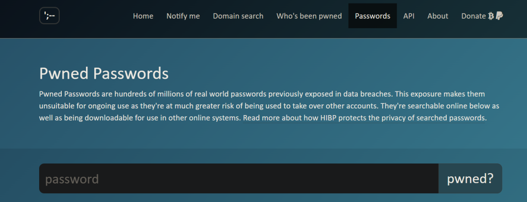Viewport: 527px width, 202px height.
Task: Click 'Read more' at the link's start
Action: click(x=261, y=118)
